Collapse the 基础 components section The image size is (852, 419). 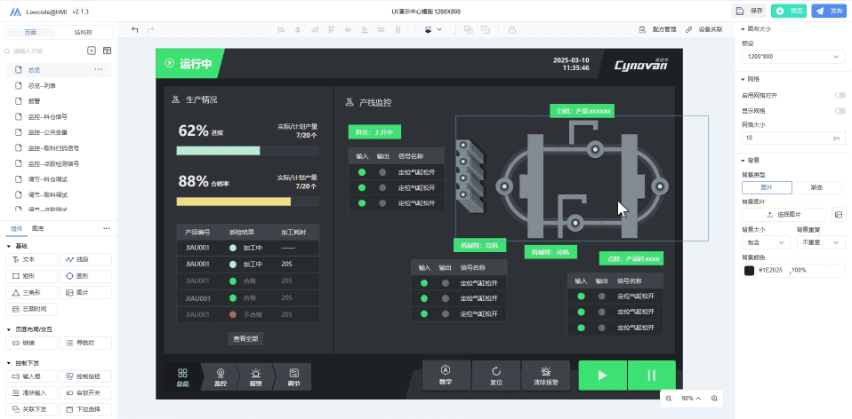coord(10,246)
